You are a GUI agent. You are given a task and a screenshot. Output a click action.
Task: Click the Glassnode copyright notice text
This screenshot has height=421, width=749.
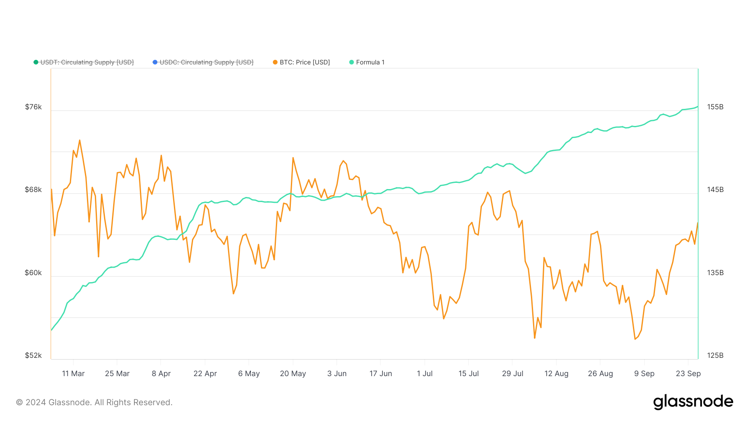point(94,402)
